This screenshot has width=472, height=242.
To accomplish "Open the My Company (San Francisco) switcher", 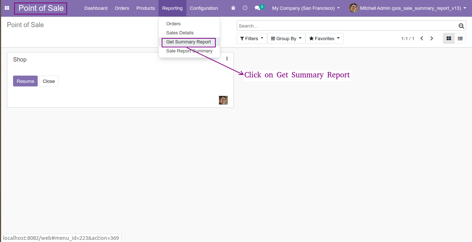I will 306,8.
